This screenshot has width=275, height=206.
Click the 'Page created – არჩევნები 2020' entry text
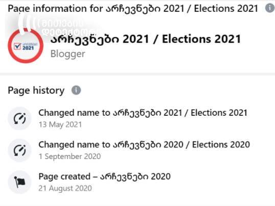tap(104, 176)
